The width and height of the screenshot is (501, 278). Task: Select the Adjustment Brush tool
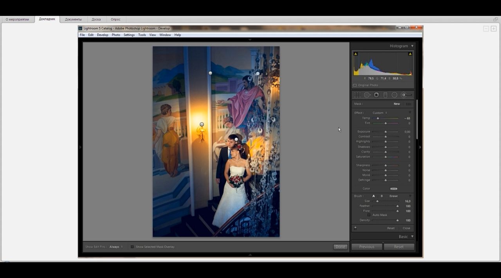click(x=406, y=95)
